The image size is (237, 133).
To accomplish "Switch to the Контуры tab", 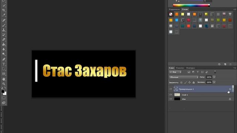I will click(191, 68).
